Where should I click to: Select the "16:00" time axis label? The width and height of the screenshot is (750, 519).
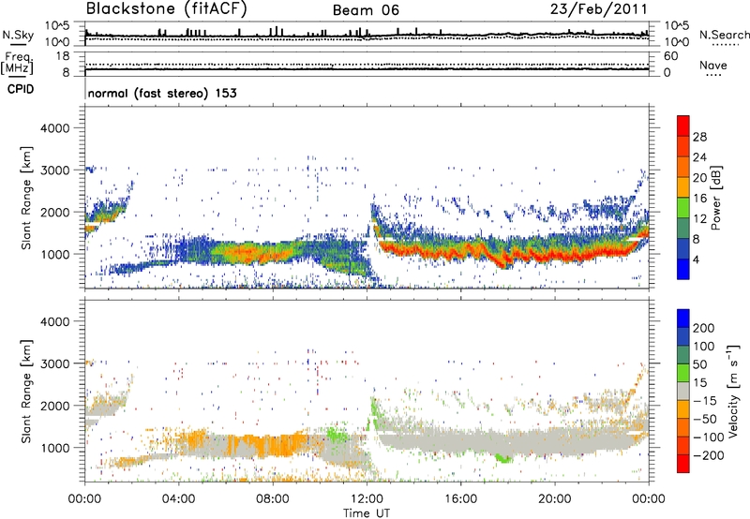[460, 499]
